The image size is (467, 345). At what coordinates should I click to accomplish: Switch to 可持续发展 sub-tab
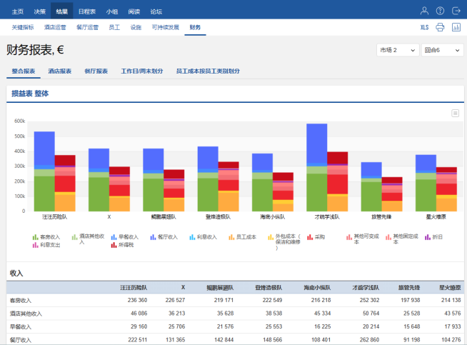coord(166,27)
